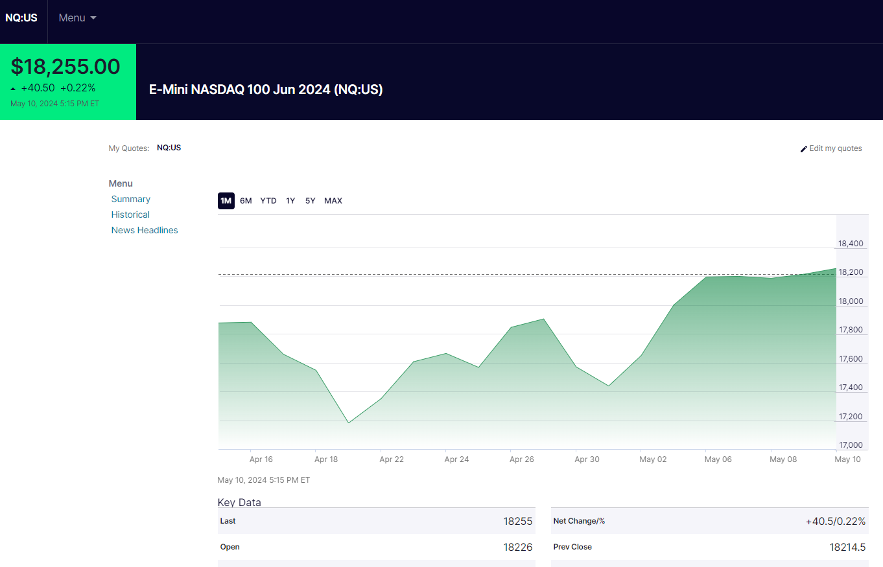Click the Prev Close label
This screenshot has width=883, height=567.
tap(572, 547)
